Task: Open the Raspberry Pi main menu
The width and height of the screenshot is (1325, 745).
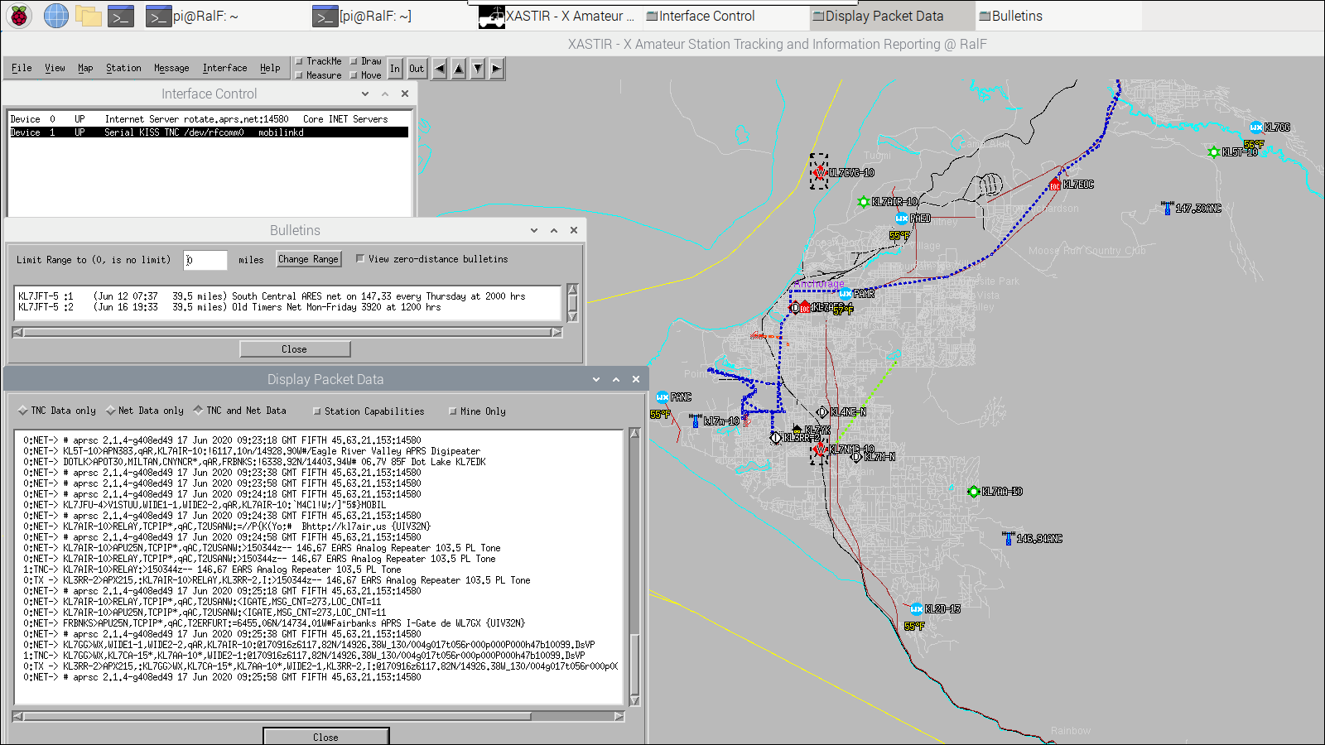Action: point(19,16)
